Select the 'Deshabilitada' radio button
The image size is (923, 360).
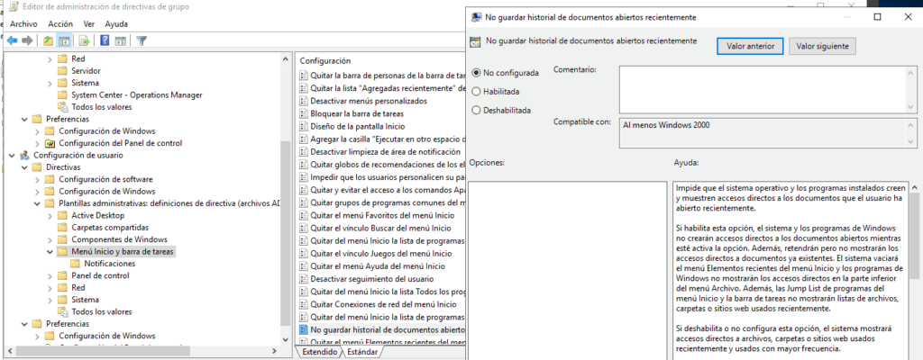tap(477, 110)
